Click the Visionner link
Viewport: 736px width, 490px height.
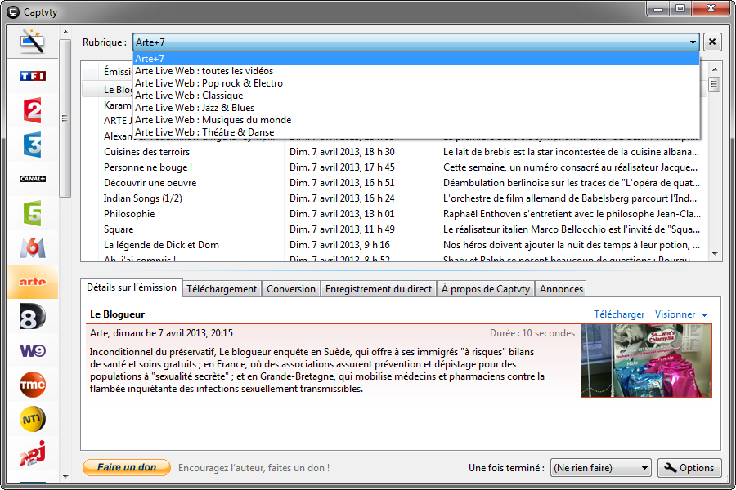click(x=675, y=314)
